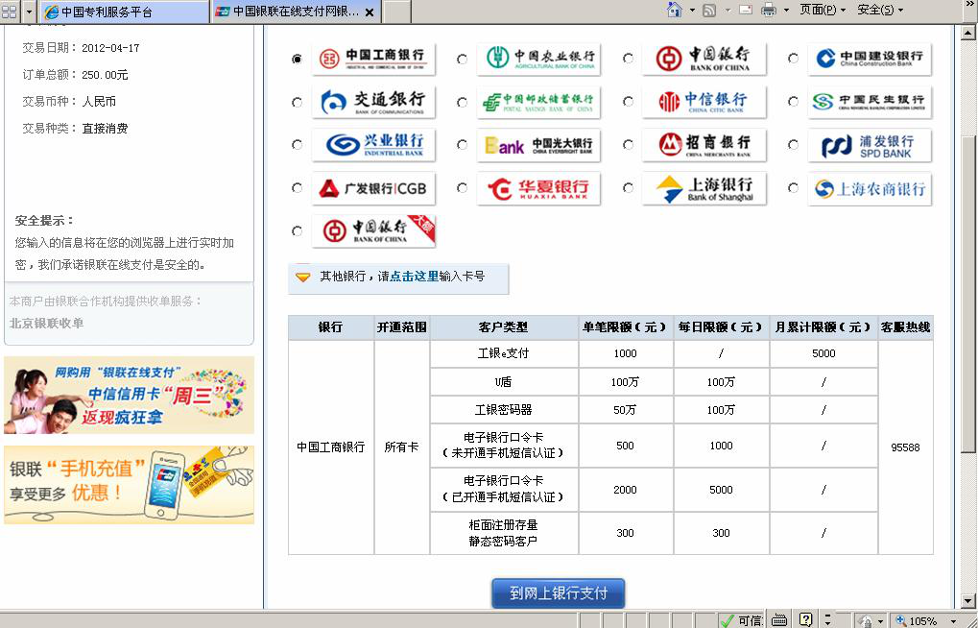Click the 点击这里 link for other banks
978x628 pixels.
[414, 277]
